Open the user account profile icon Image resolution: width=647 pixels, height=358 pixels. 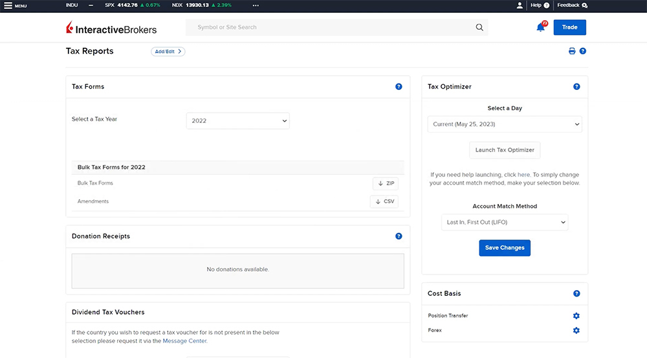tap(519, 5)
